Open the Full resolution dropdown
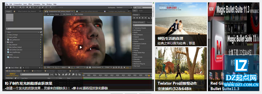Image resolution: width=262 pixels, height=94 pixels. (x=81, y=67)
